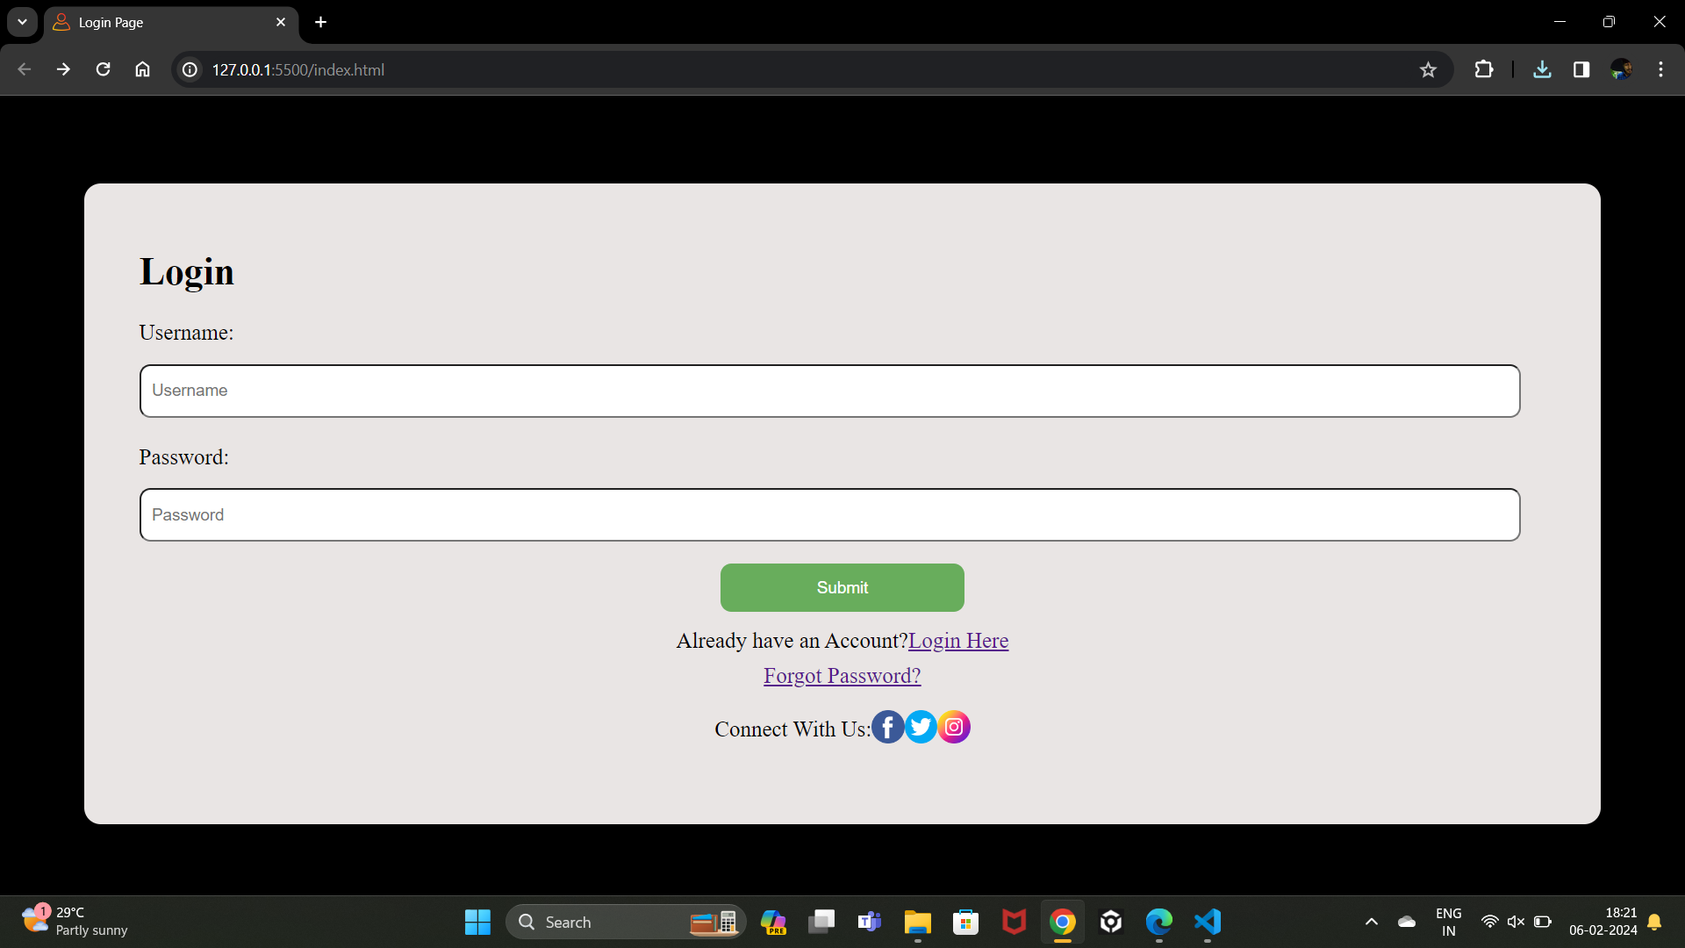Open the Wi-Fi network tray icon
The image size is (1685, 948).
pos(1489,922)
